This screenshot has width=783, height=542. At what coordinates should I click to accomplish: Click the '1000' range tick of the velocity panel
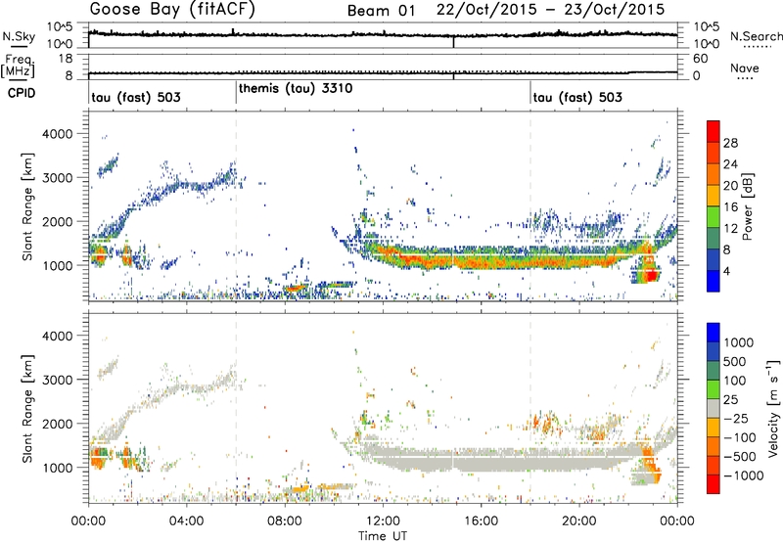pos(57,468)
